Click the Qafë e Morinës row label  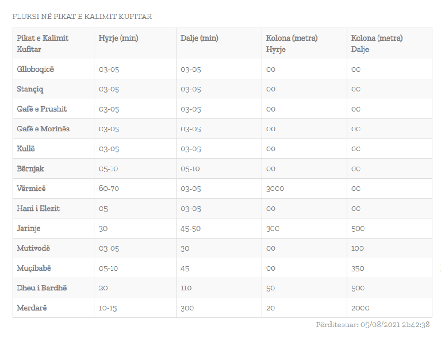tap(43, 129)
